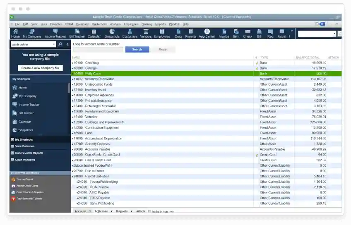
Task: Open the Accnt toolbar icon
Action: [281, 34]
